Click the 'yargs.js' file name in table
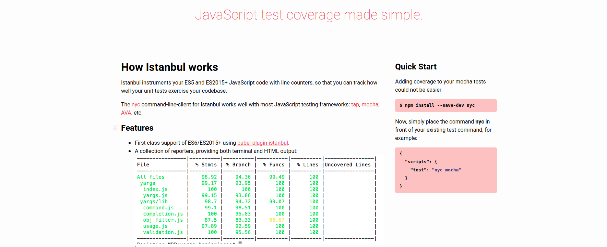The image size is (607, 247). click(155, 195)
